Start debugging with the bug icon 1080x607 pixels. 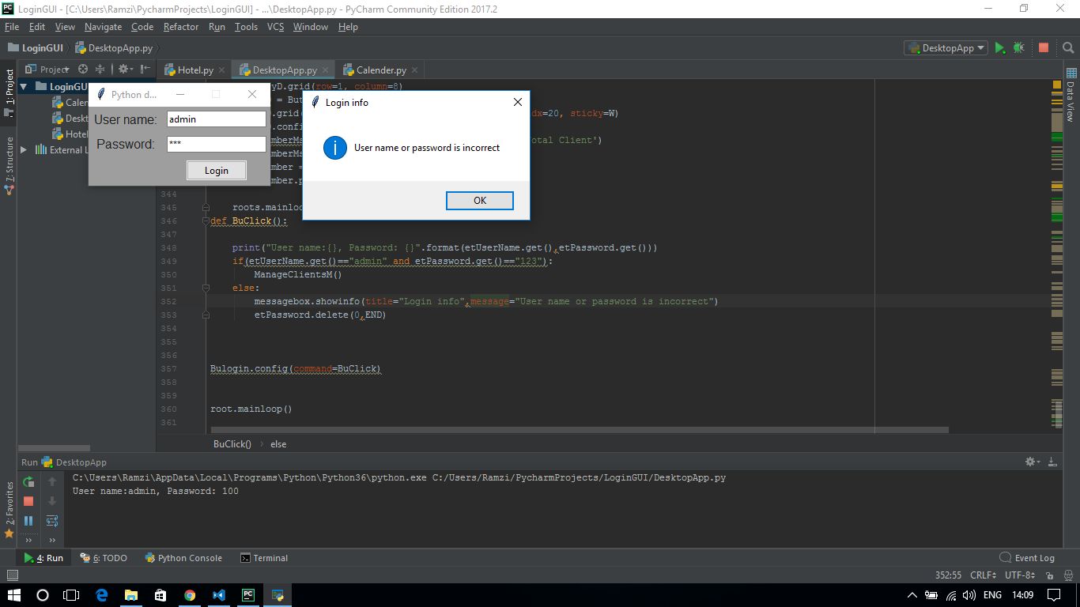click(x=1019, y=48)
